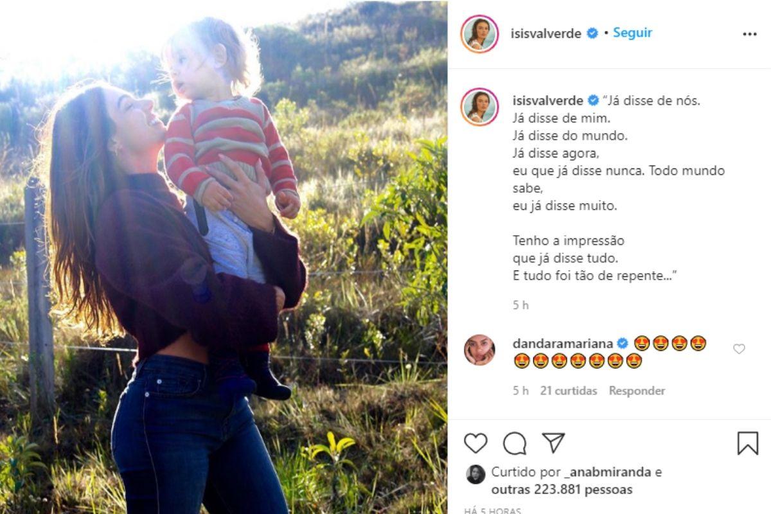Open comments via speech bubble icon
Screen dimensions: 771x514
(515, 443)
